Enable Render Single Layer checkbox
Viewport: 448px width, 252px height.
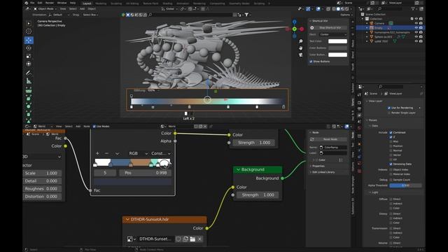[389, 113]
